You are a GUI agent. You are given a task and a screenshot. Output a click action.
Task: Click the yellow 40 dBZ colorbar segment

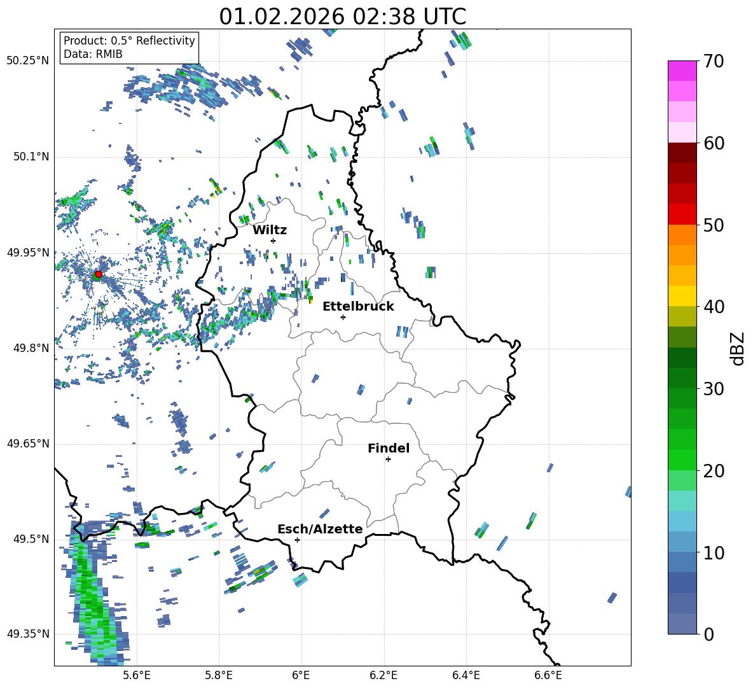pos(682,296)
